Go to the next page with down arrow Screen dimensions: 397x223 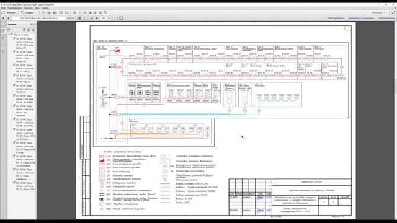(x=8, y=18)
